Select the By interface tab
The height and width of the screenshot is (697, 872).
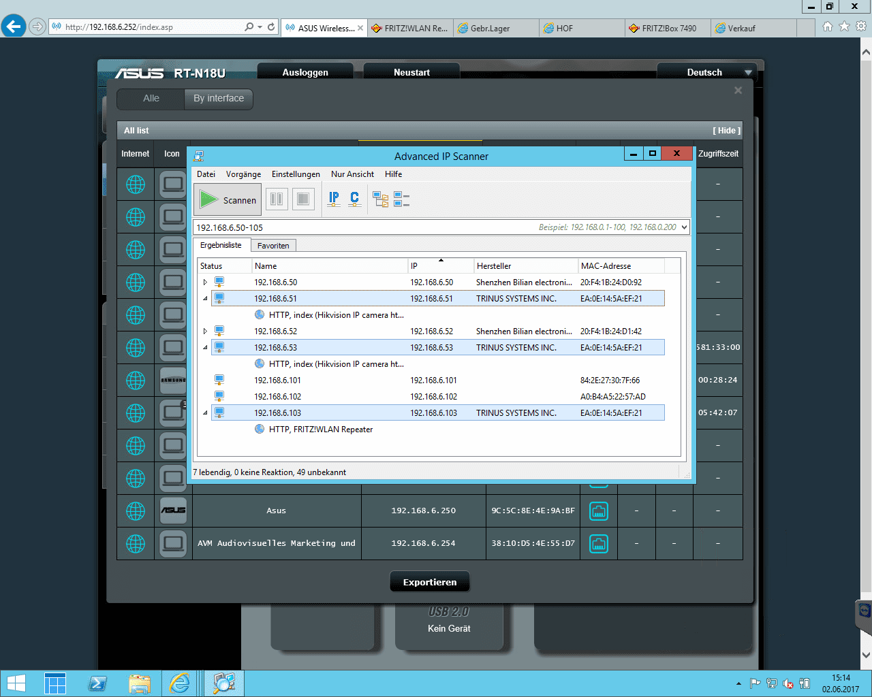tap(219, 99)
